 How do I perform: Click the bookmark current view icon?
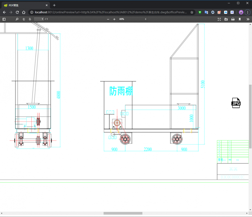pos(240,19)
